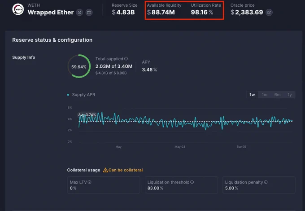Screen dimensions: 305x211
Task: Select the 1w chart range
Action: point(252,95)
